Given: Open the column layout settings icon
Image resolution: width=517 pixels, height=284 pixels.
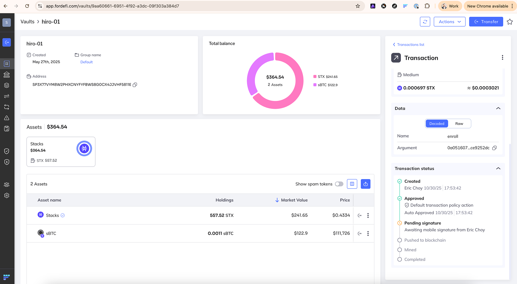Looking at the screenshot, I should click(352, 184).
